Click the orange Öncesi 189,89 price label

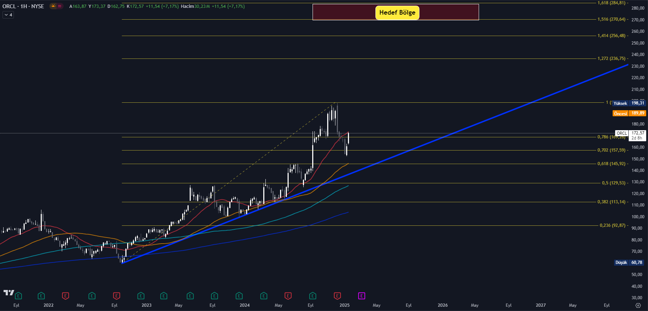tap(629, 113)
